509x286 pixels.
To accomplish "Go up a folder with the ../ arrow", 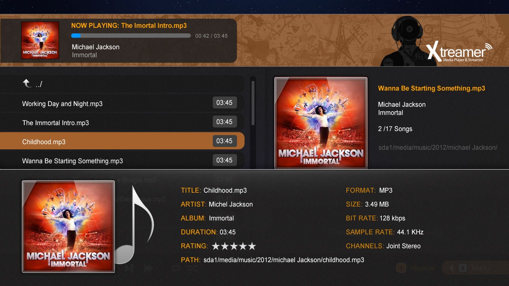I will click(27, 83).
